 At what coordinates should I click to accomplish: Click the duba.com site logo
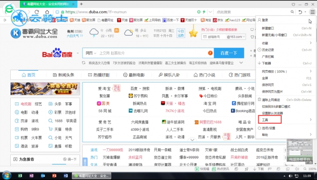coord(34,33)
